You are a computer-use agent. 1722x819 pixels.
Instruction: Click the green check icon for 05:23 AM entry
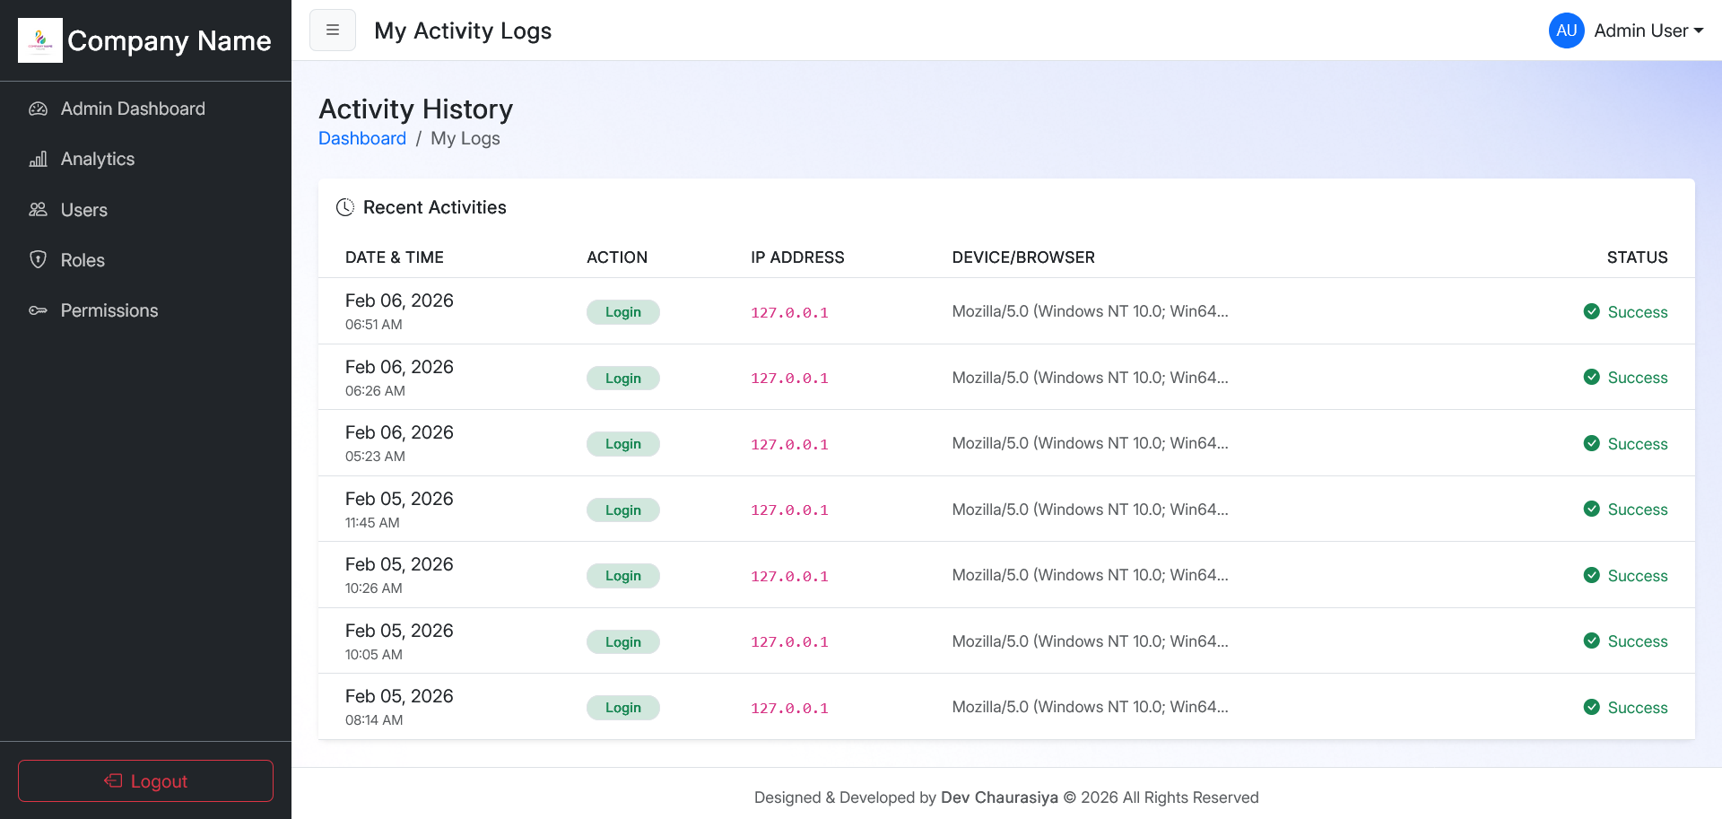[x=1592, y=444]
